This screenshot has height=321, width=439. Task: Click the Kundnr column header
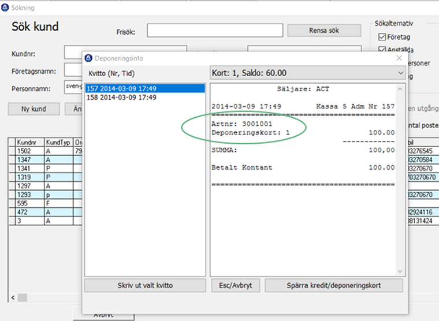pos(29,142)
